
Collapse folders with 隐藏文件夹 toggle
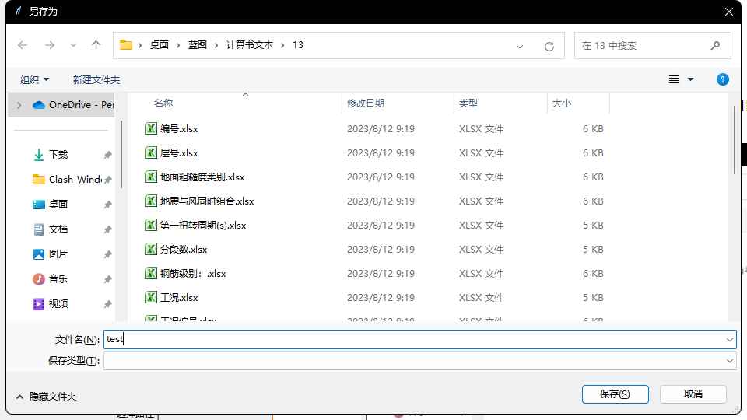46,396
